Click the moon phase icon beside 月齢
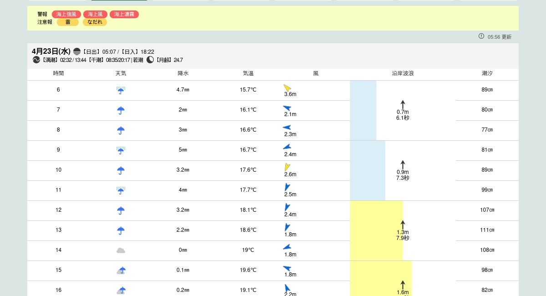Image resolution: width=546 pixels, height=296 pixels. 150,60
